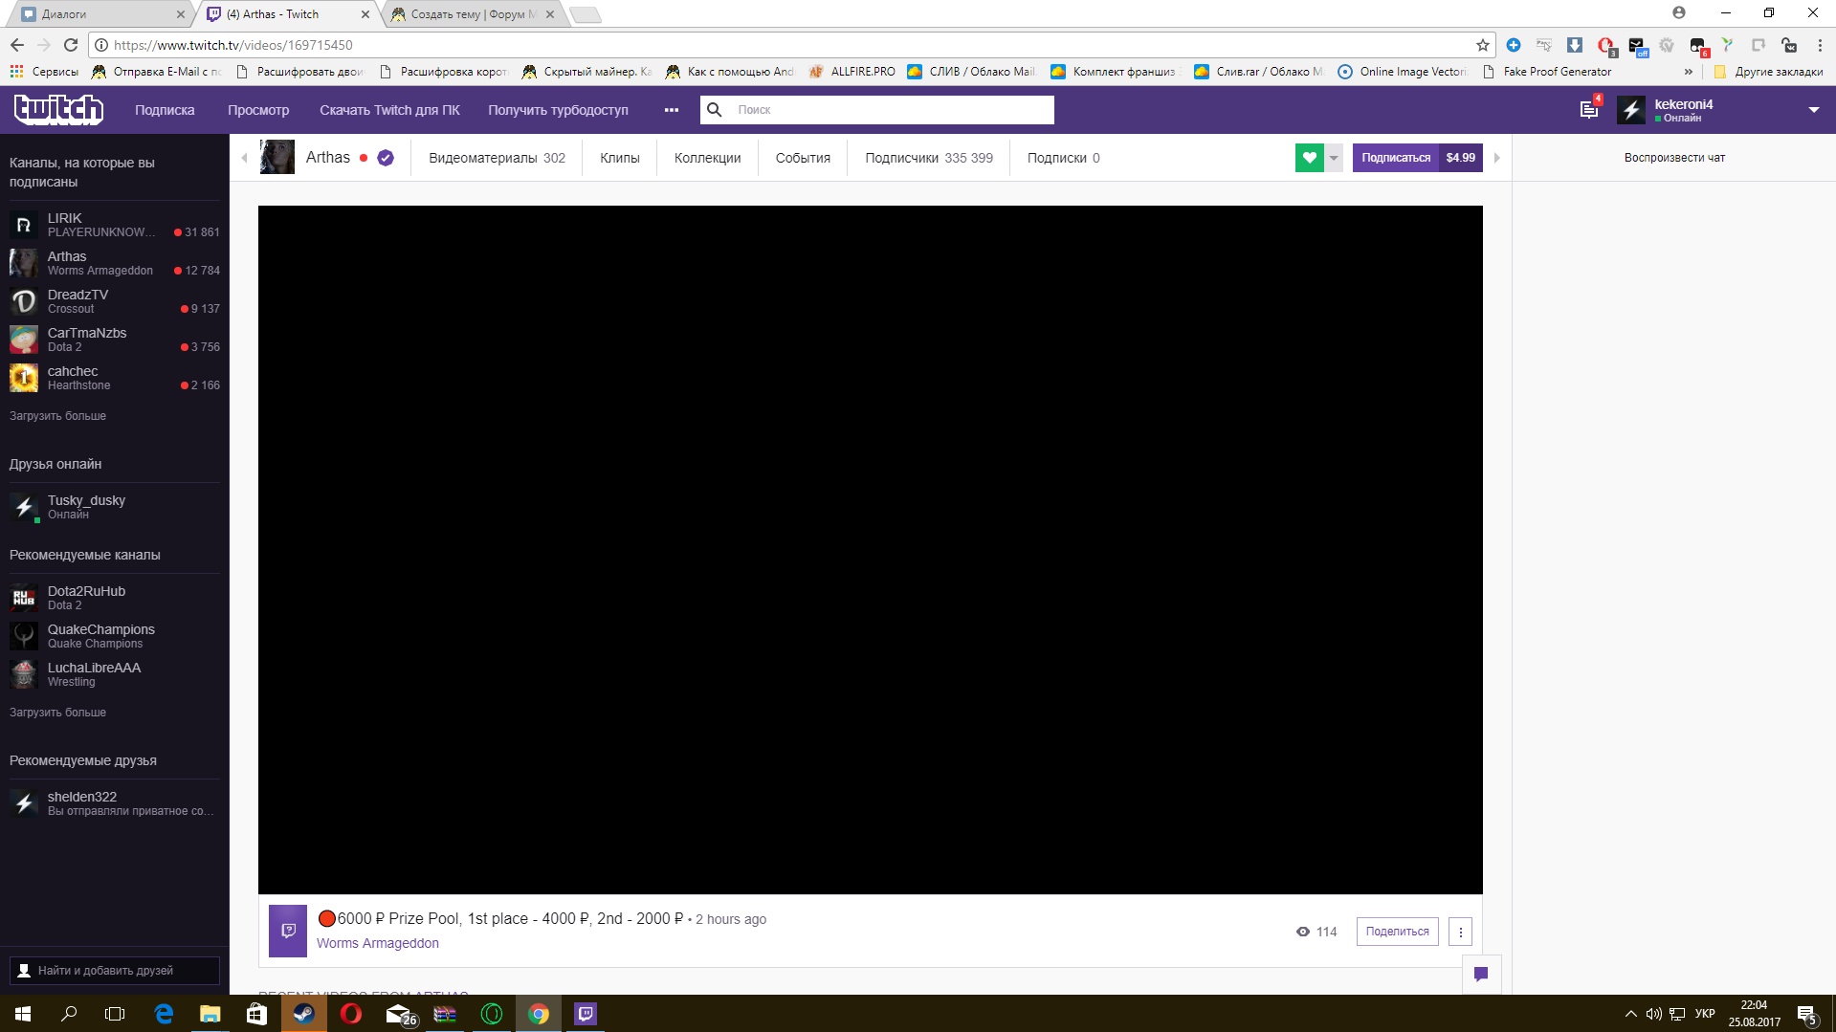The image size is (1836, 1032).
Task: Switch to the События tab
Action: coord(803,158)
